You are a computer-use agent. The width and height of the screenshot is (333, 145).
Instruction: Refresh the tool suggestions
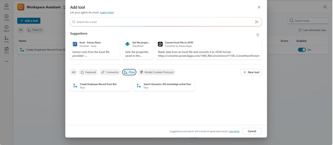coord(257,35)
